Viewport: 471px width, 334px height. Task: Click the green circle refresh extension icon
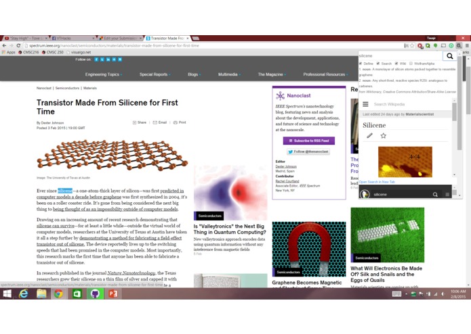coord(451,45)
